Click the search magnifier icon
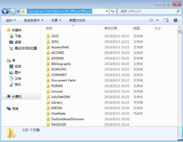Screen dimensions: 183x142 (x=178, y=11)
